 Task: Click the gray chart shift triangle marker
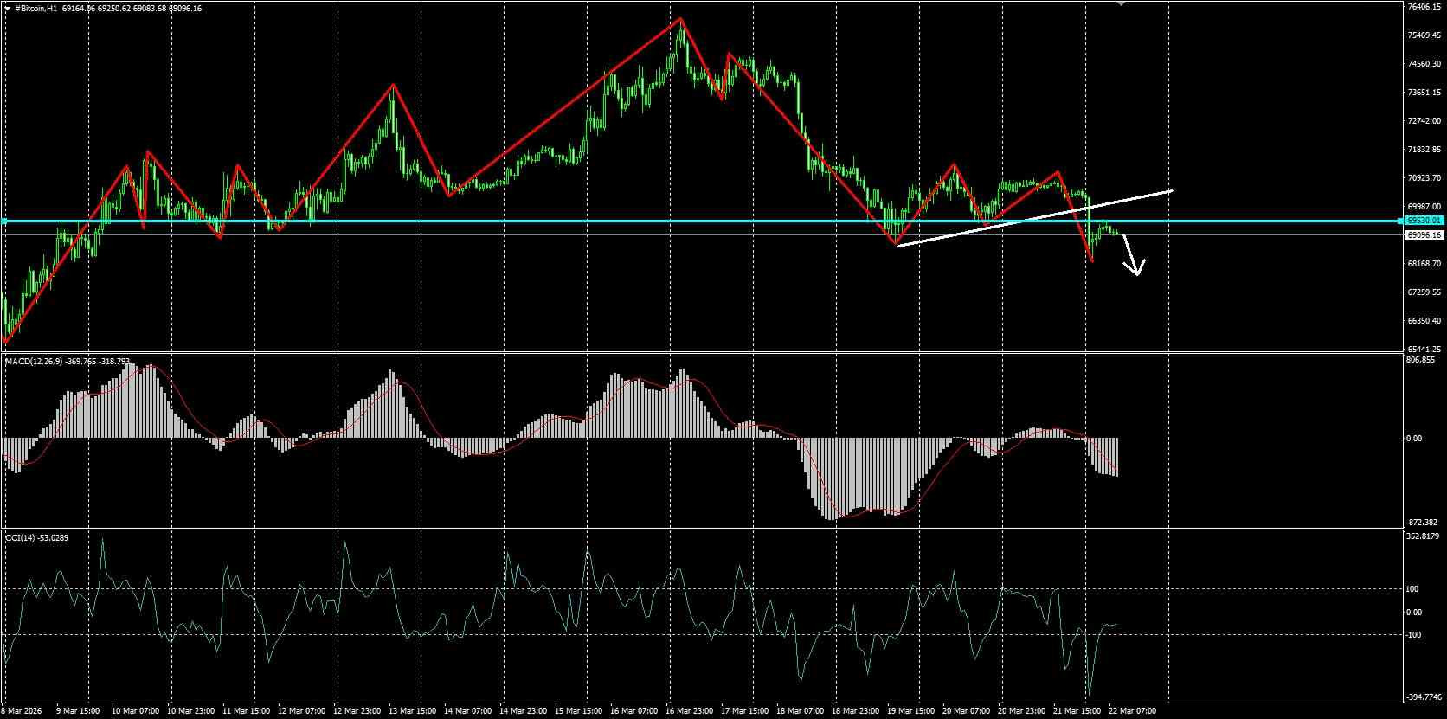pyautogui.click(x=1122, y=3)
